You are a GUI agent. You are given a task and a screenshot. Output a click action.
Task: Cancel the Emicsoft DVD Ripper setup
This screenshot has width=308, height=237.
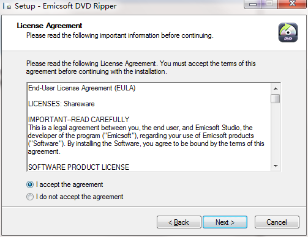(x=277, y=222)
